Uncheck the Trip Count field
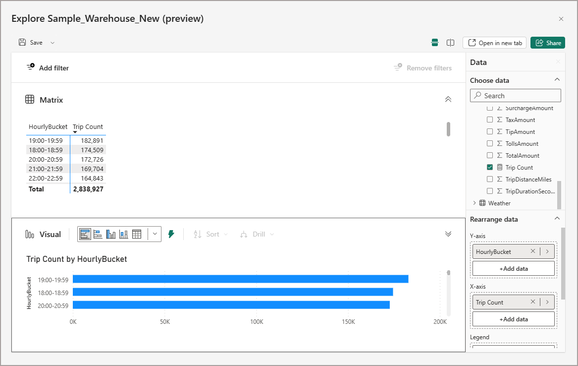Viewport: 578px width, 366px height. click(x=490, y=167)
